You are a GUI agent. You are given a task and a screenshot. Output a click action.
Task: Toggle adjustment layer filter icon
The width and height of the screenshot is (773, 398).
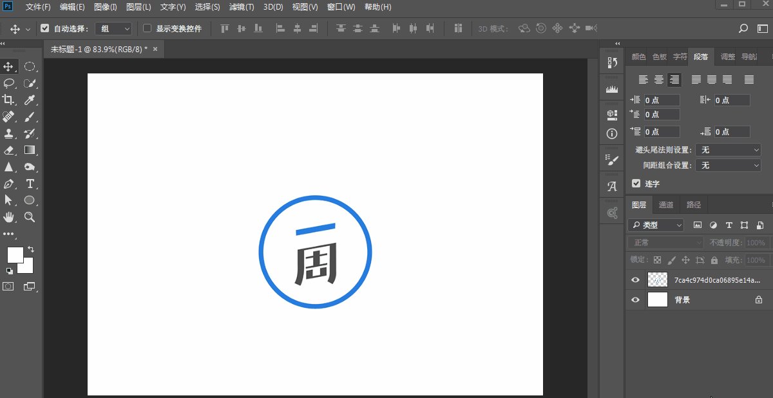(x=713, y=225)
